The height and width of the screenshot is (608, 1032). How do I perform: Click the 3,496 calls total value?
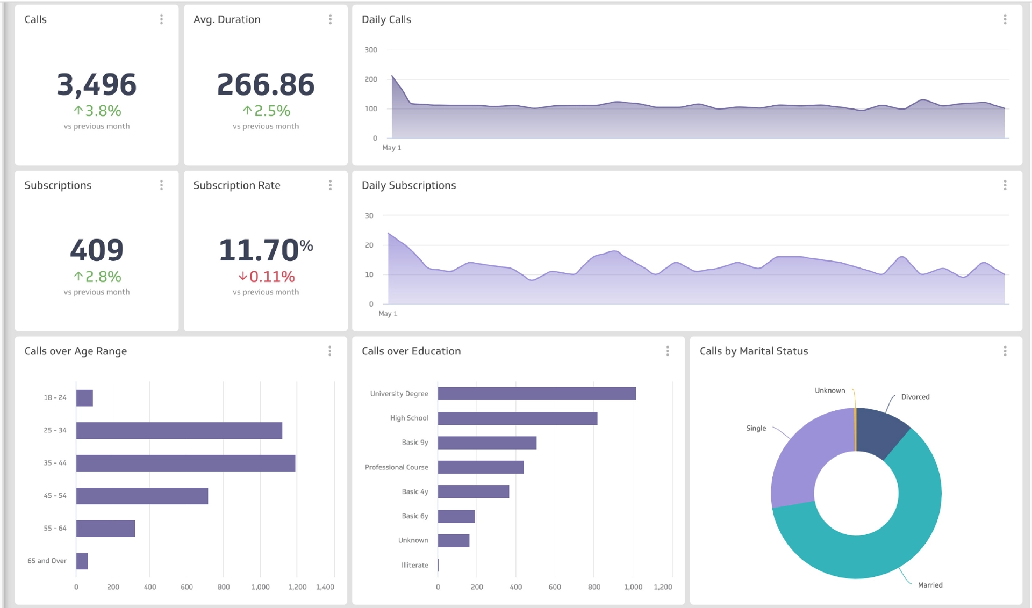(x=97, y=85)
